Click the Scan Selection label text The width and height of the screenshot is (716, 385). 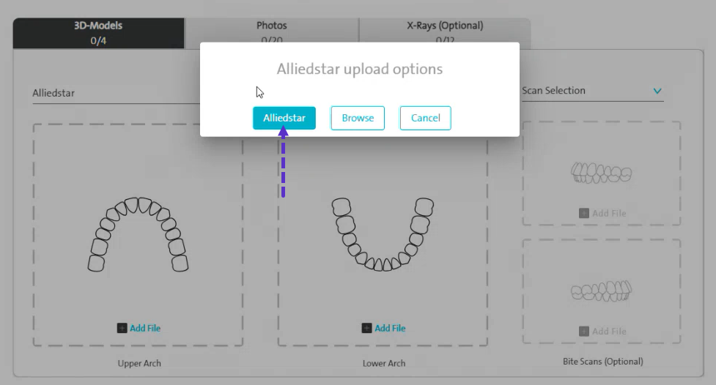553,91
